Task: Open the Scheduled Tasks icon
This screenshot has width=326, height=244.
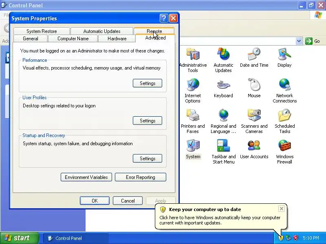Action: click(x=284, y=121)
